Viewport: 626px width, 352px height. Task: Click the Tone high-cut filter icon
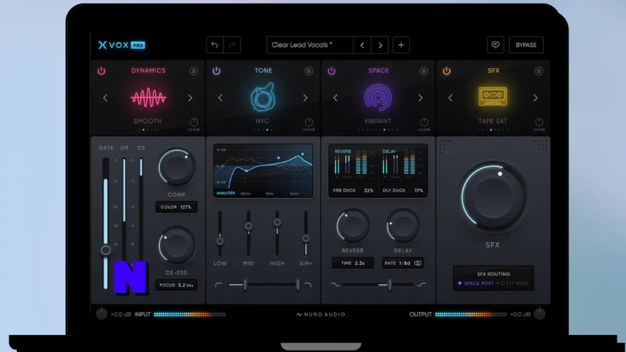[x=308, y=285]
